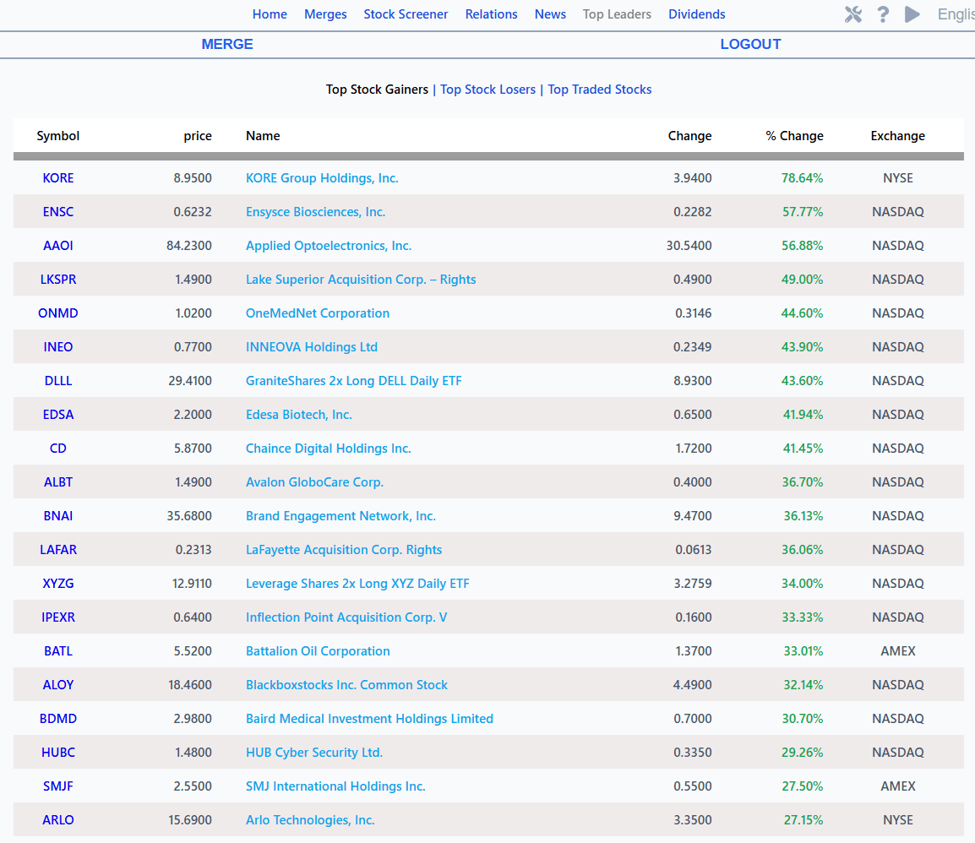Open Battalion Oil Corporation link
The image size is (975, 843).
[x=318, y=651]
